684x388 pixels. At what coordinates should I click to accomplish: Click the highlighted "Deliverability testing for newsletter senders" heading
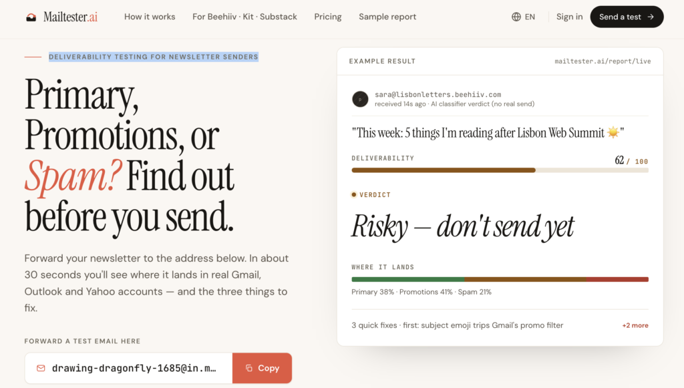click(x=154, y=57)
